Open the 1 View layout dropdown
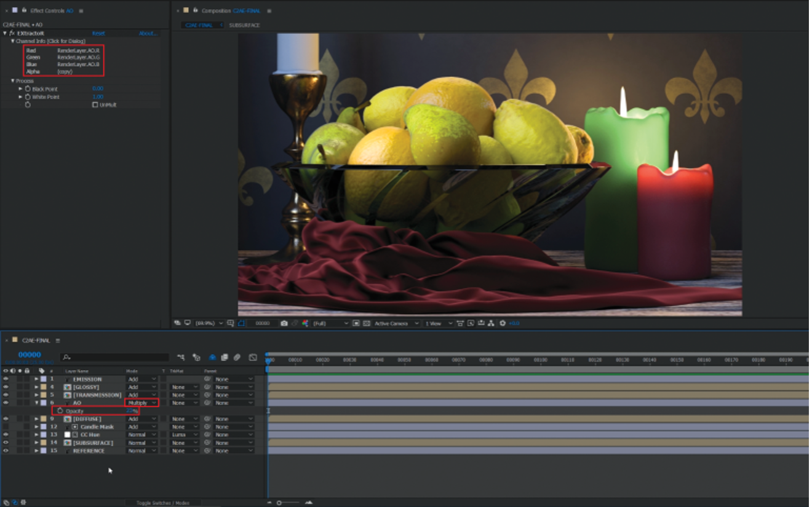The width and height of the screenshot is (812, 507). (438, 323)
